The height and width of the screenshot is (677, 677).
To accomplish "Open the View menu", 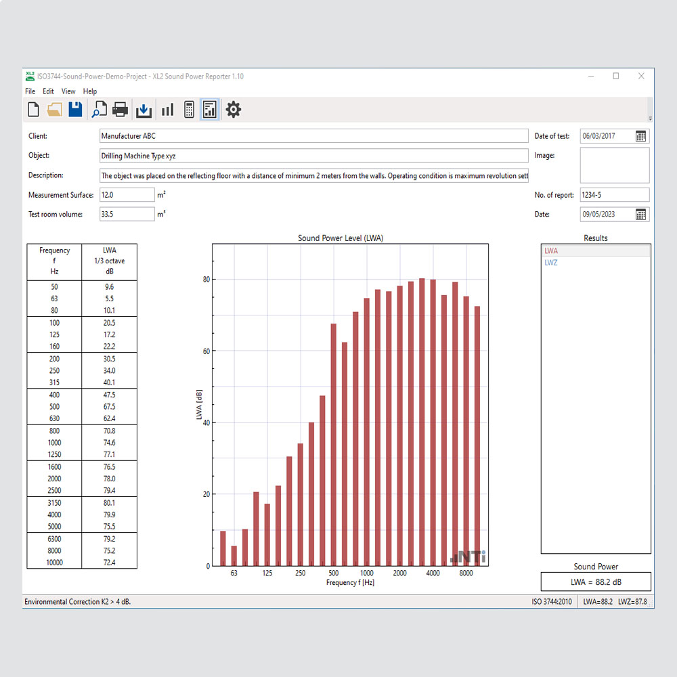I will click(68, 91).
